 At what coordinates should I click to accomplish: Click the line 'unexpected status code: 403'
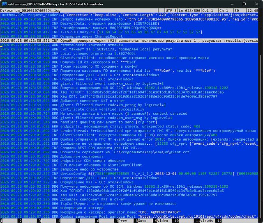100,127
